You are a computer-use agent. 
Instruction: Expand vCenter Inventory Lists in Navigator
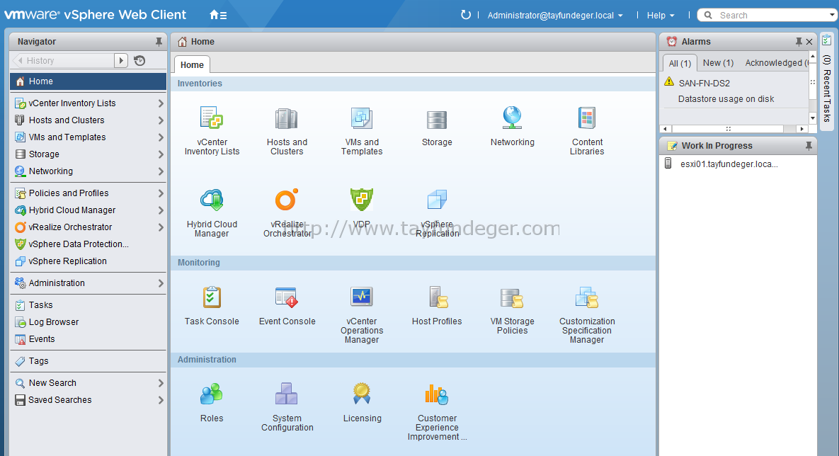(x=161, y=103)
